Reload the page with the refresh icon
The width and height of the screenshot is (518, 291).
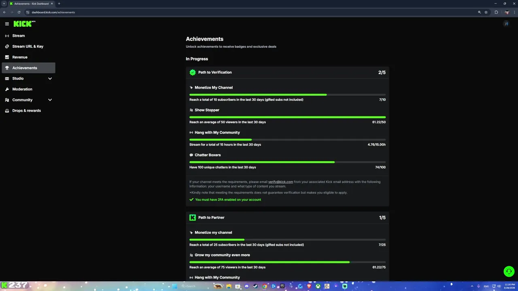tap(19, 12)
